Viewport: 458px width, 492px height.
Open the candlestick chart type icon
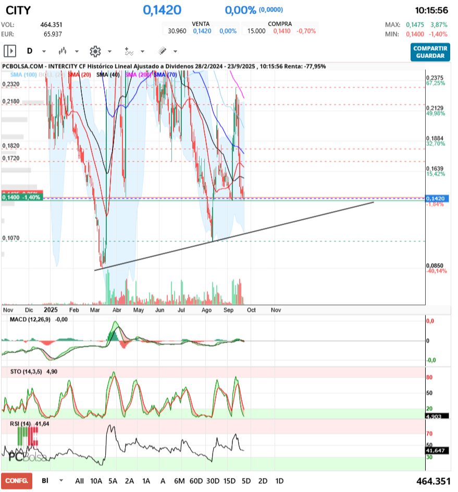pos(63,51)
